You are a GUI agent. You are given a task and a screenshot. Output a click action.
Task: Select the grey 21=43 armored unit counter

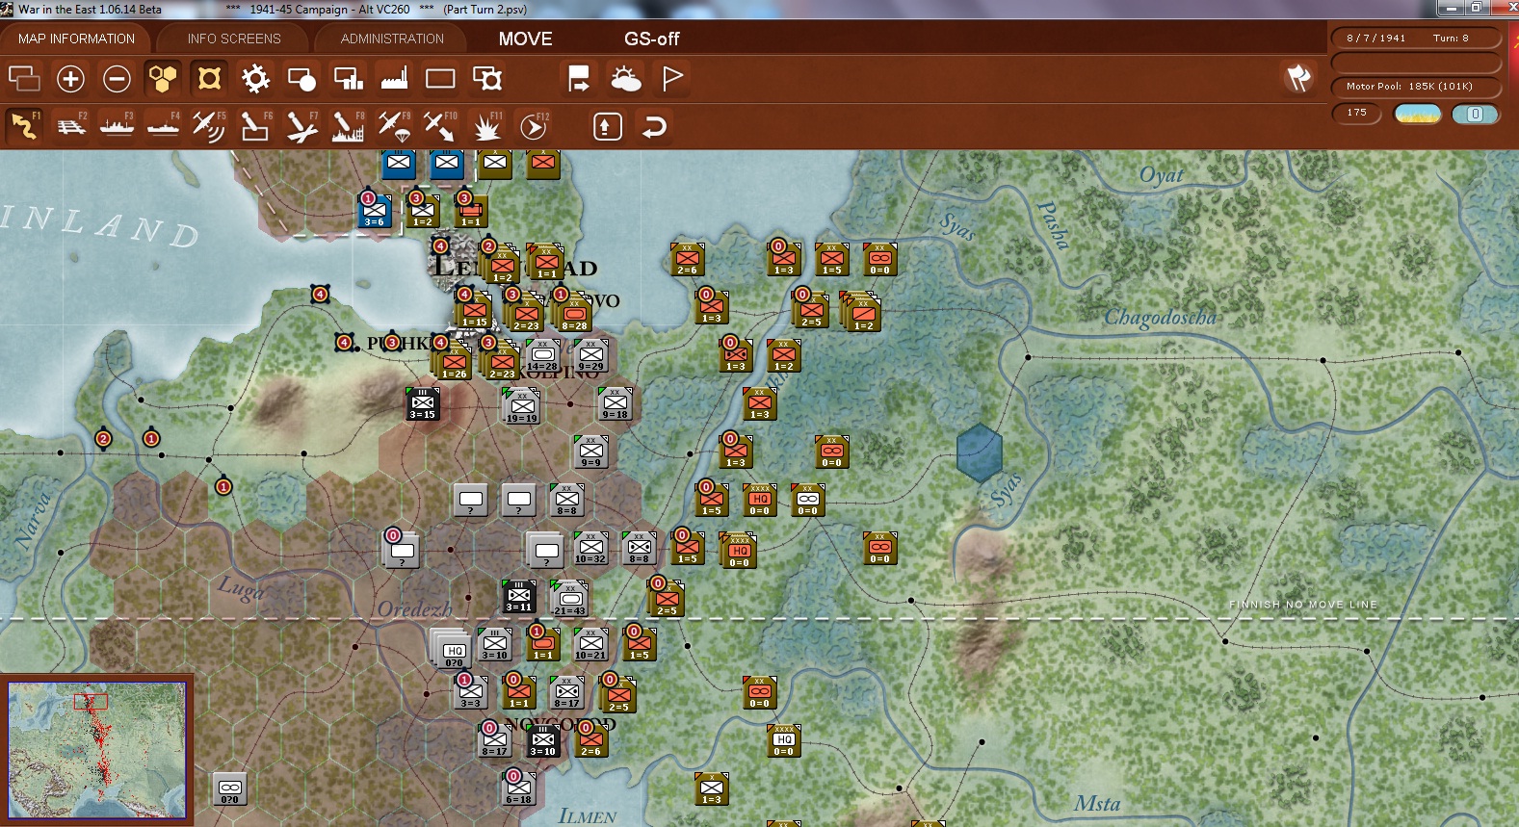pyautogui.click(x=569, y=599)
